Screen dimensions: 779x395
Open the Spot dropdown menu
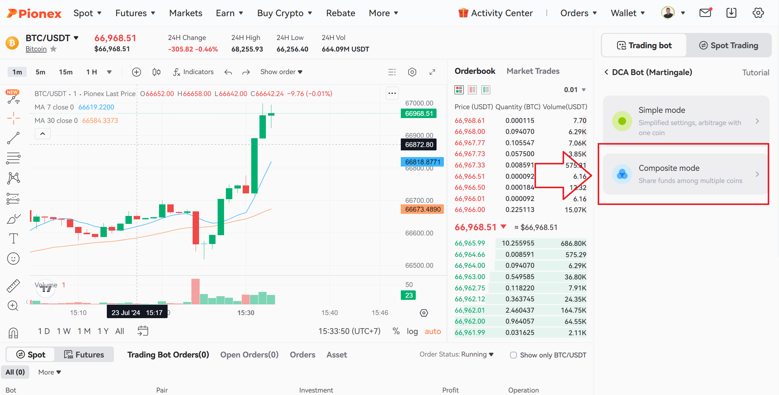(x=87, y=13)
